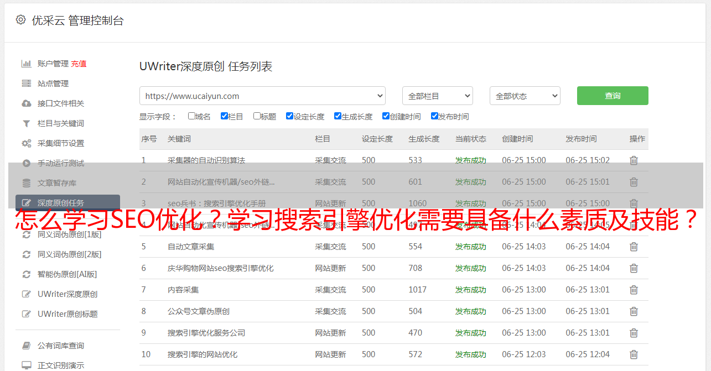Click the publish time 06-25 15:02
This screenshot has width=711, height=371.
(588, 160)
